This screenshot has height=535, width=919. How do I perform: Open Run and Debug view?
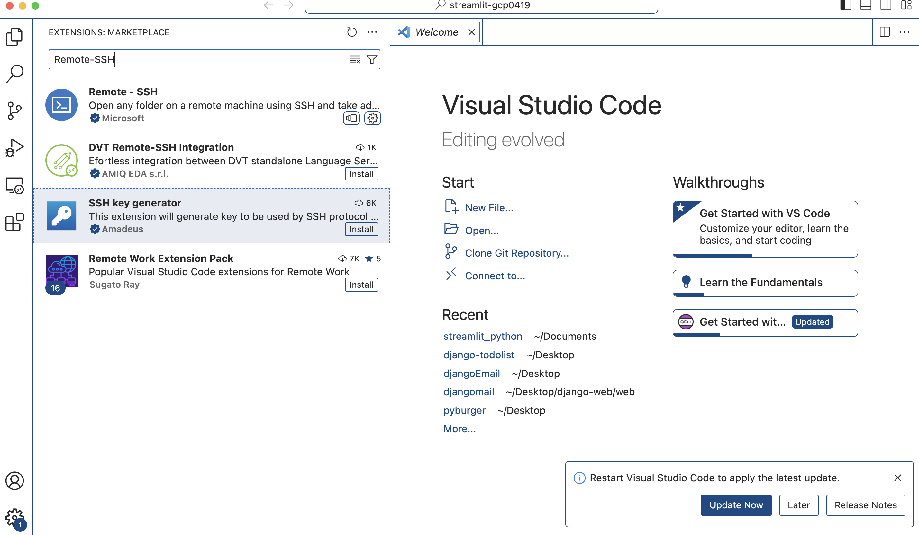(x=14, y=148)
